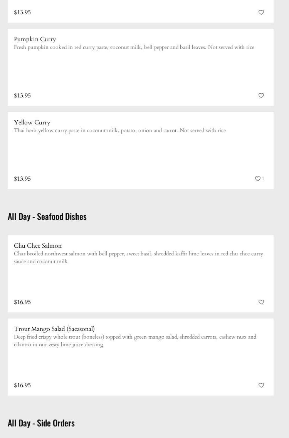Screen dimensions: 289x438
Task: Click the Trout Mango Salad (Saeasonal) title
Action: [54, 329]
